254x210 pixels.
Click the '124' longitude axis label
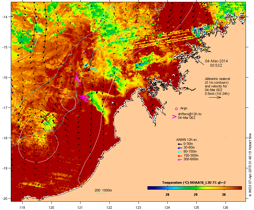coord(167,208)
